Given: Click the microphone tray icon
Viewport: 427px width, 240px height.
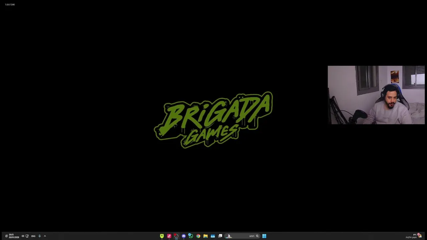Looking at the screenshot, I should click(x=39, y=236).
